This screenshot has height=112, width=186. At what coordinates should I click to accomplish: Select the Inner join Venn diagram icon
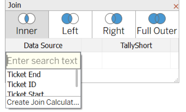tap(27, 19)
